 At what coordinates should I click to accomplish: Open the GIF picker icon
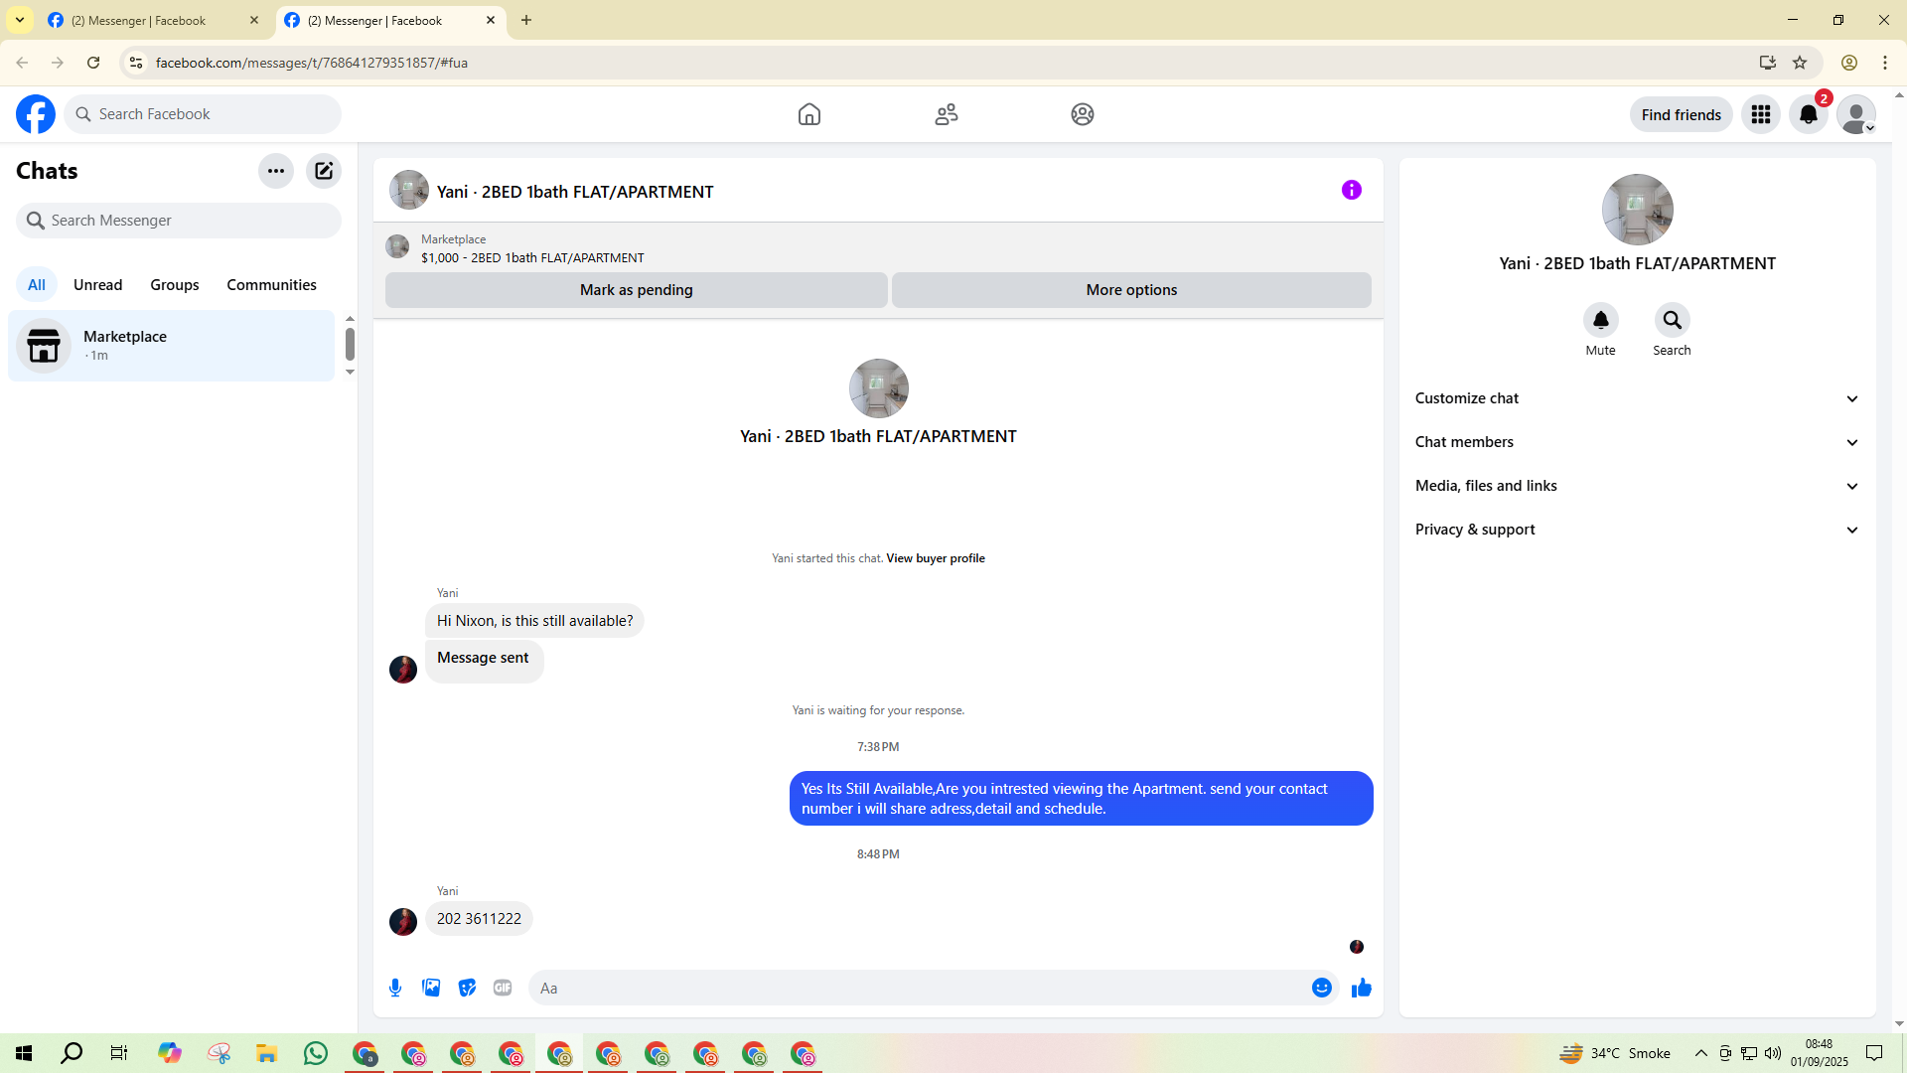tap(503, 988)
